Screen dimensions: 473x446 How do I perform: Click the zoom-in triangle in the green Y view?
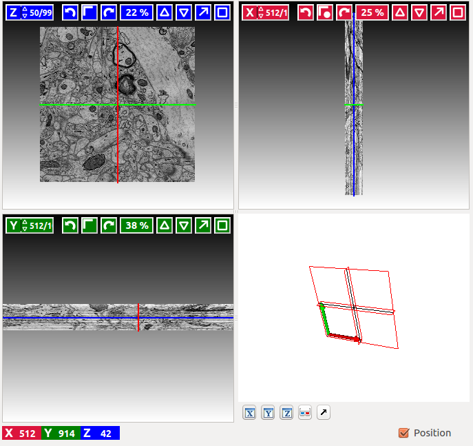coord(165,225)
